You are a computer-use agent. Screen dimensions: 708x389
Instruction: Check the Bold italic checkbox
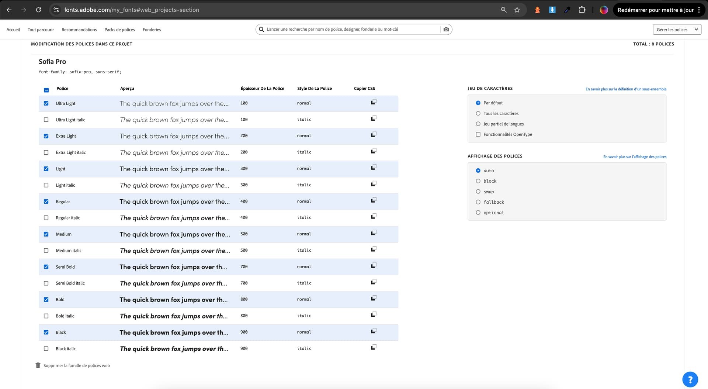click(46, 316)
